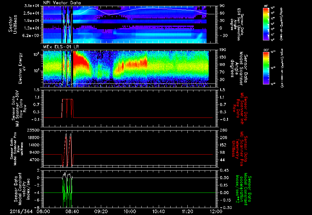The width and height of the screenshot is (312, 215).
Task: Click the "2016/364" date label
Action: (x=21, y=211)
